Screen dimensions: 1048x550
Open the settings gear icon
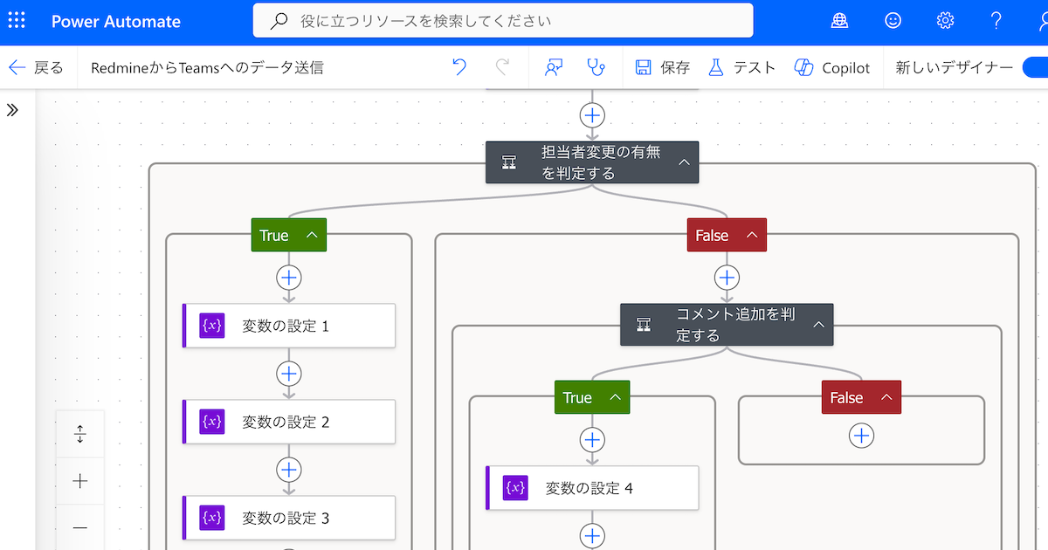coord(945,21)
